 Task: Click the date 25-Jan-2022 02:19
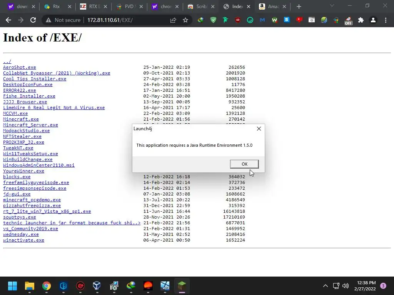167,67
